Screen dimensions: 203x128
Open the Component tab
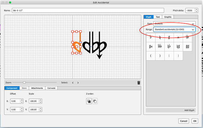click(12, 88)
